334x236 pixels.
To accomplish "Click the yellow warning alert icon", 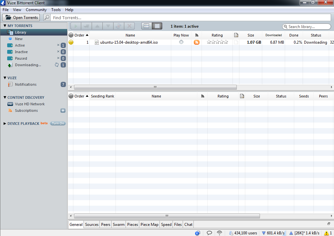I will [326, 233].
